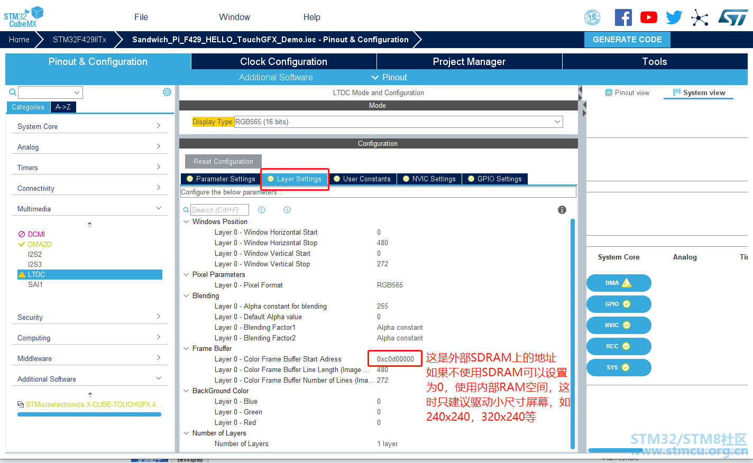Viewport: 753px width, 463px height.
Task: Open the categories settings gear icon
Action: point(167,92)
